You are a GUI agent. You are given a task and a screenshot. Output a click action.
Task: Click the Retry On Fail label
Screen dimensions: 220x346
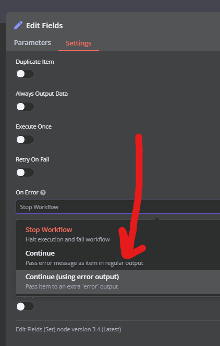(x=32, y=159)
